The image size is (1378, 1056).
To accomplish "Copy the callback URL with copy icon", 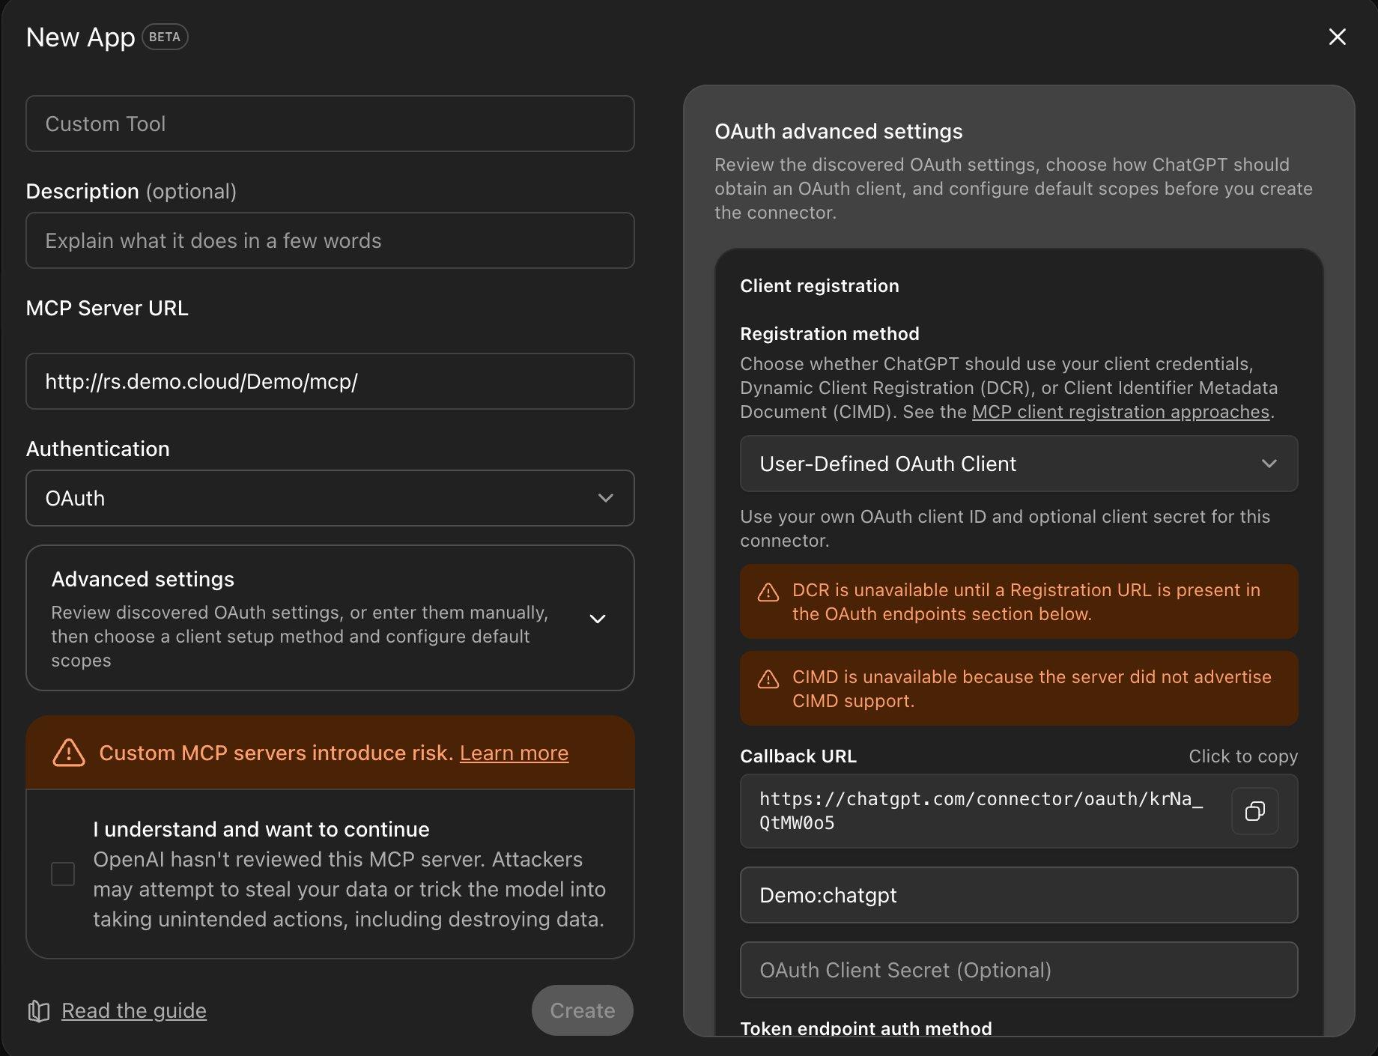I will click(1255, 811).
